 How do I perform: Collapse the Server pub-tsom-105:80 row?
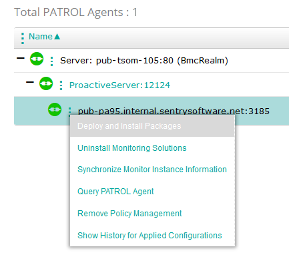(x=21, y=58)
